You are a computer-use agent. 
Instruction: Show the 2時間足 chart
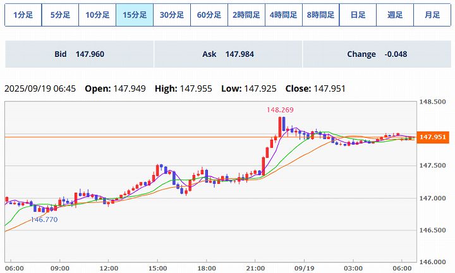click(246, 15)
